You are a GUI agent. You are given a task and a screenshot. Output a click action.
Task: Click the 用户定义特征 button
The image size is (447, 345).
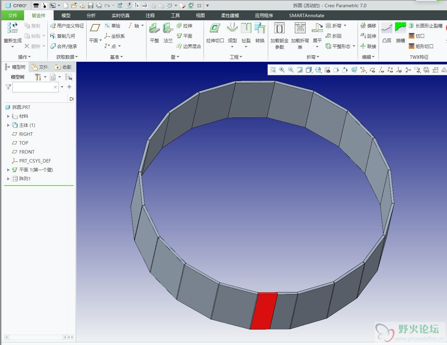point(67,26)
